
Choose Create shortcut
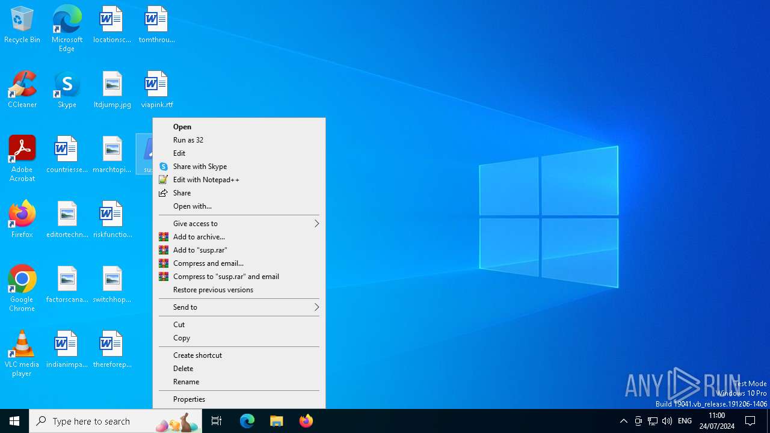239,355
